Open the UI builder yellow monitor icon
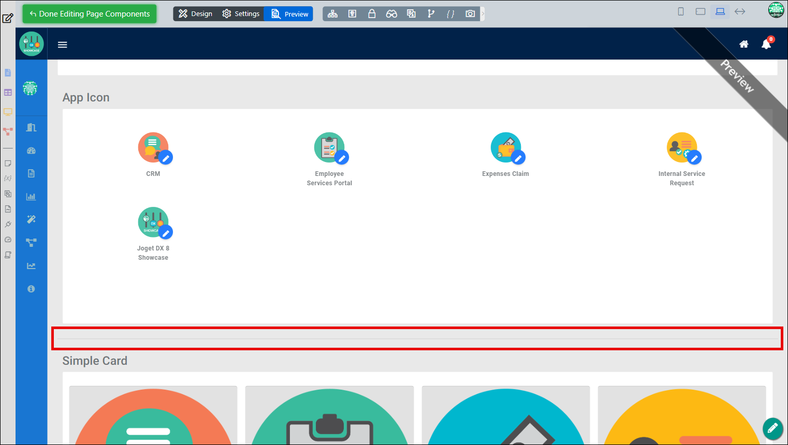Image resolution: width=788 pixels, height=445 pixels. coord(8,112)
